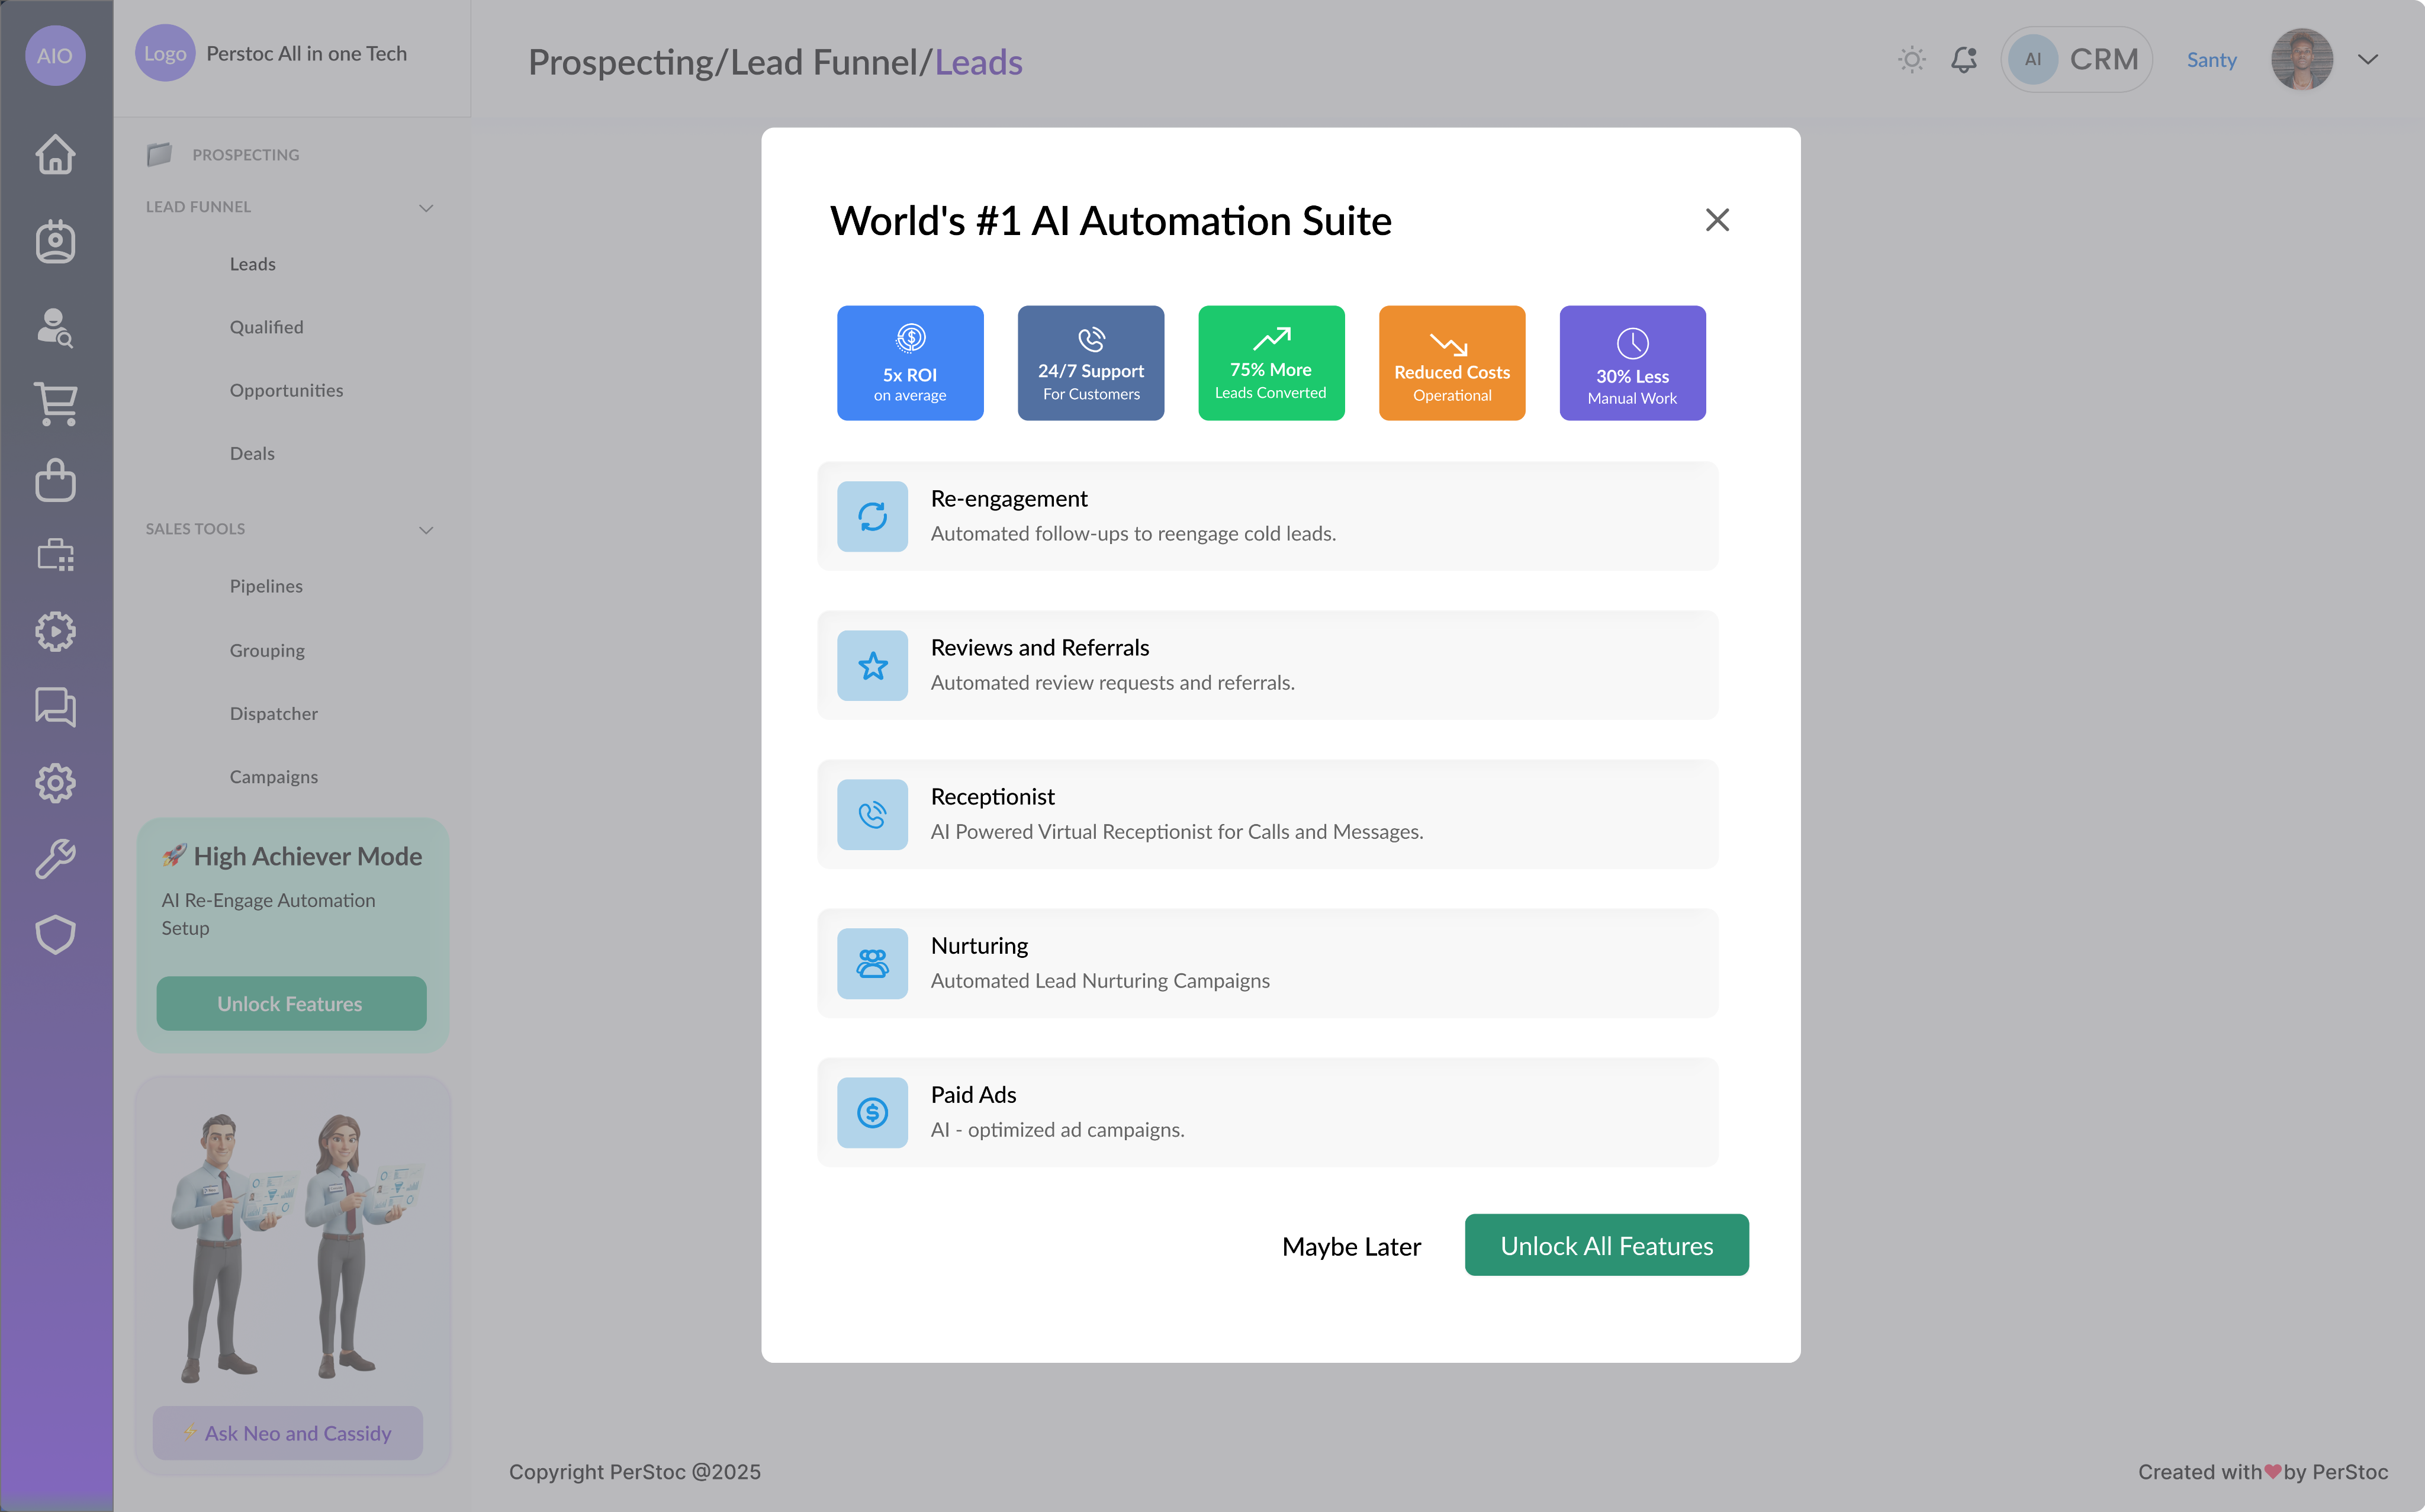The height and width of the screenshot is (1512, 2425).
Task: Open the wrench tools sidebar icon
Action: 55,858
